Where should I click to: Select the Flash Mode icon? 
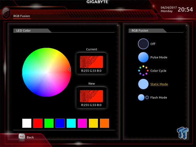click(143, 97)
